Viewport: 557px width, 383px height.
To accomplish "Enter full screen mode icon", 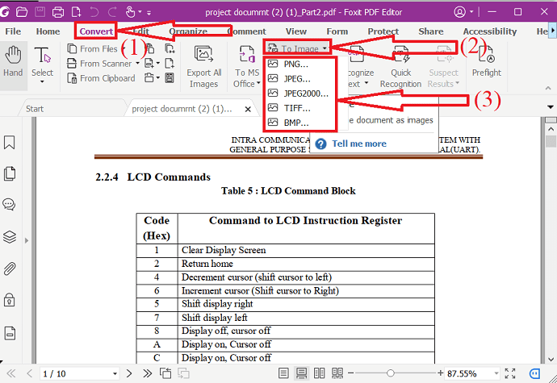I will point(509,373).
